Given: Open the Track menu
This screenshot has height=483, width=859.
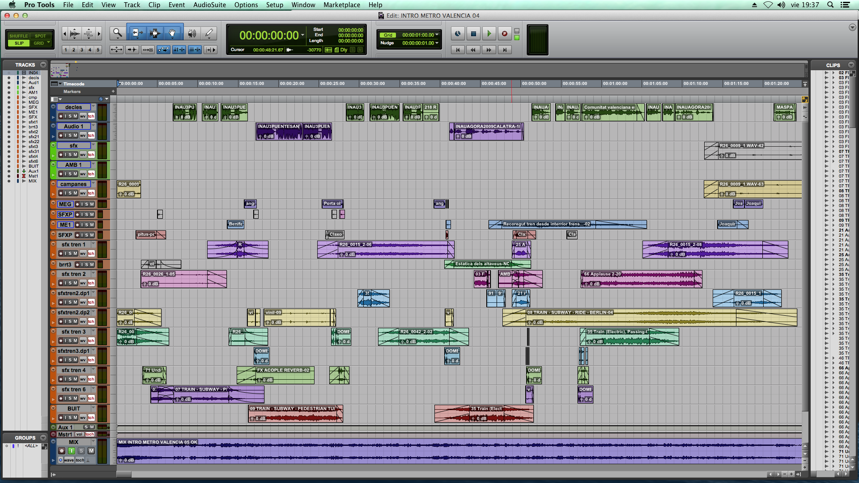Looking at the screenshot, I should pyautogui.click(x=132, y=5).
